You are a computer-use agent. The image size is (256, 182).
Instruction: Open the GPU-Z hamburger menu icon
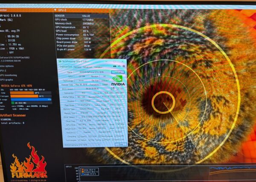coord(124,66)
